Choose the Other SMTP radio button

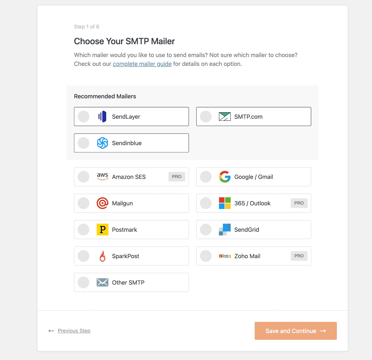click(x=83, y=282)
